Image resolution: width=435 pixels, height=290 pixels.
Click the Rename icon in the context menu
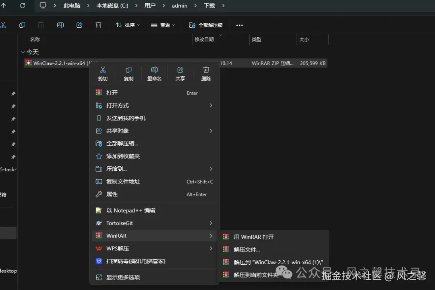click(154, 70)
